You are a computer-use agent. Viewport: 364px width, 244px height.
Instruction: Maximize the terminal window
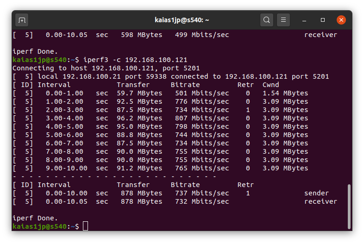coord(323,20)
